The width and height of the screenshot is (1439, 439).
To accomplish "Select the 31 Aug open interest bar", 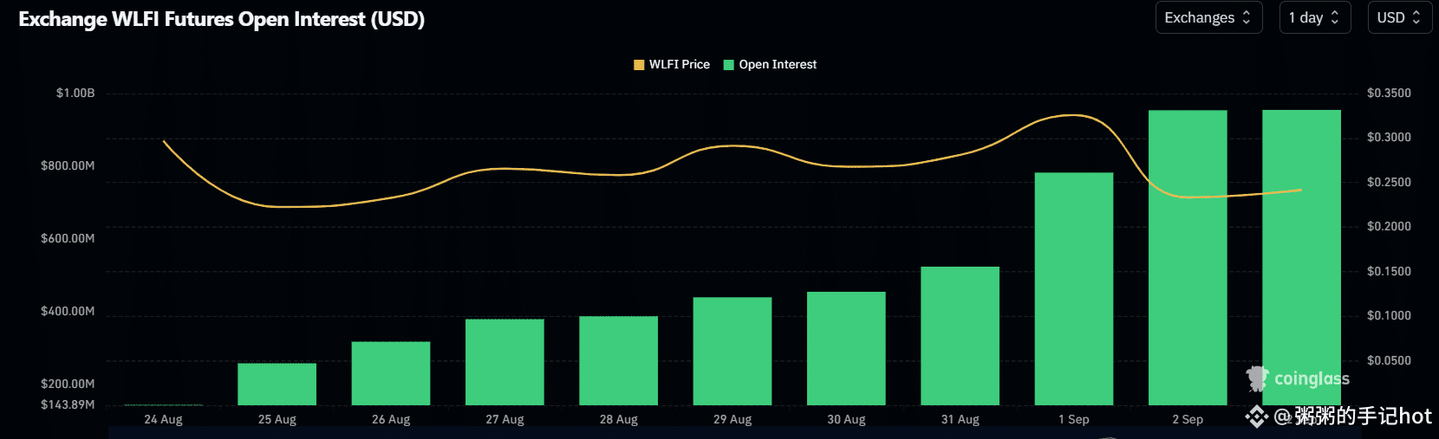I will click(960, 336).
